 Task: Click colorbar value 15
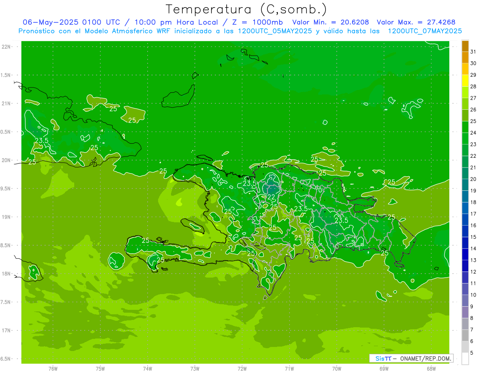(x=474, y=237)
